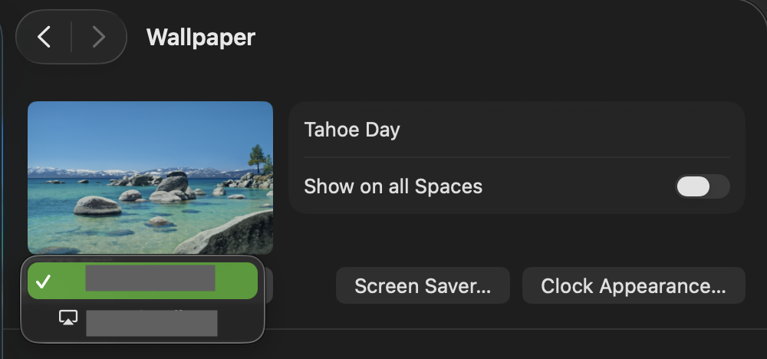Click the Tahoe beach wallpaper preview thumbnail

pos(150,177)
